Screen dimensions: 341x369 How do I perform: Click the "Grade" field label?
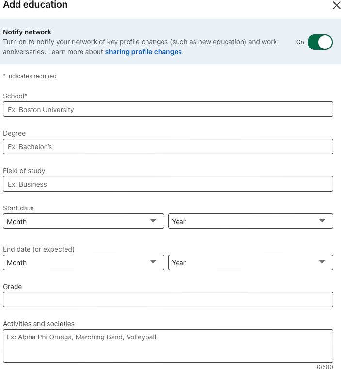coord(12,287)
